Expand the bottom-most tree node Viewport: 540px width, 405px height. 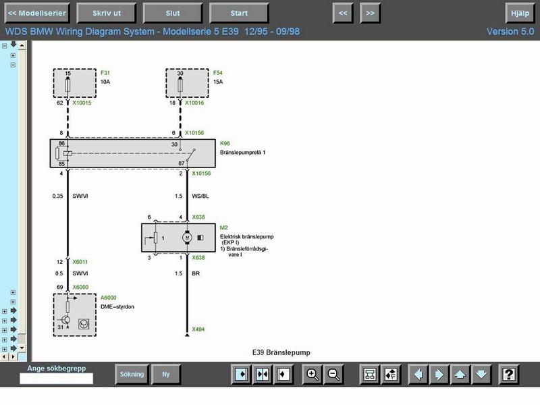[5, 349]
